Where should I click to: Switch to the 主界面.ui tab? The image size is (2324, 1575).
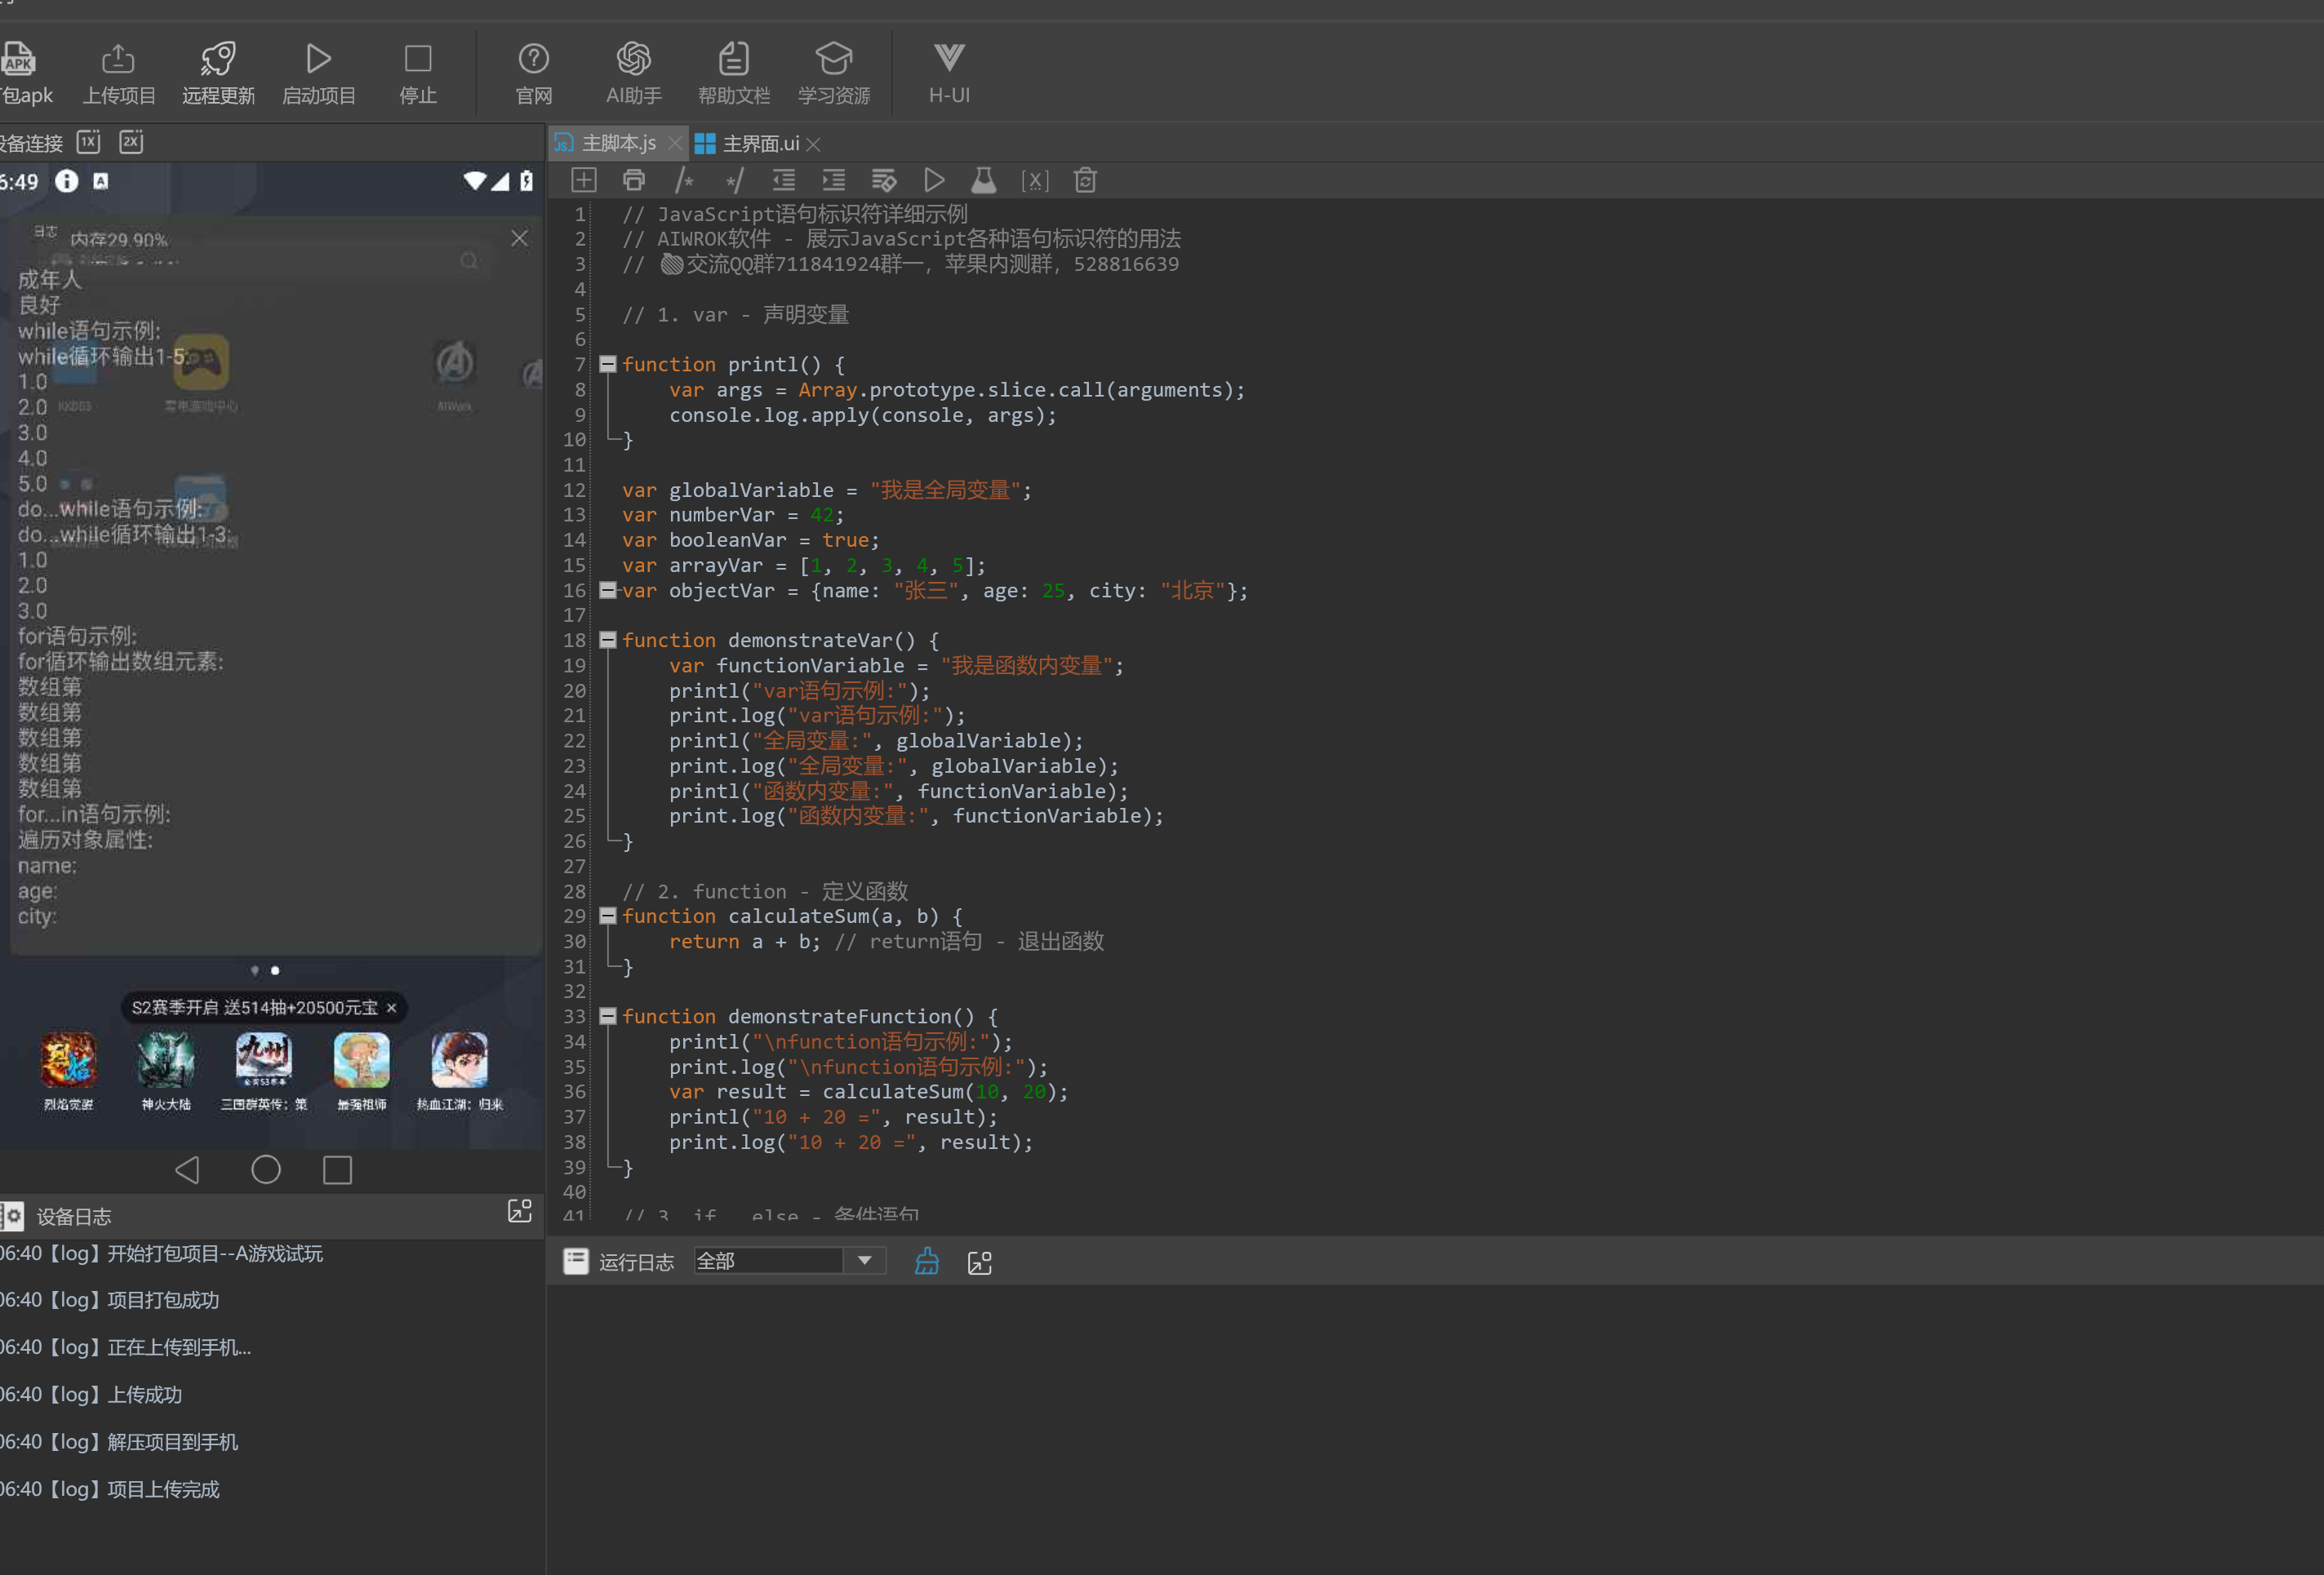pos(760,144)
